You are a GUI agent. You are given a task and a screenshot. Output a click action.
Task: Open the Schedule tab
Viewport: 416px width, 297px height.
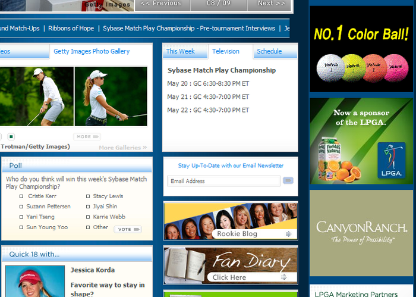click(x=269, y=51)
